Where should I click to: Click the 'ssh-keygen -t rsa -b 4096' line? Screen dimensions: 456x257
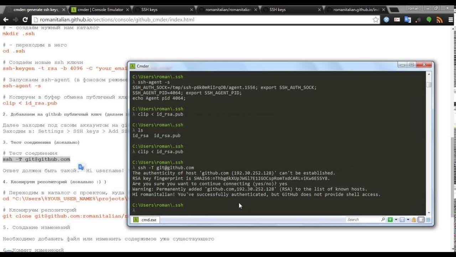click(65, 69)
